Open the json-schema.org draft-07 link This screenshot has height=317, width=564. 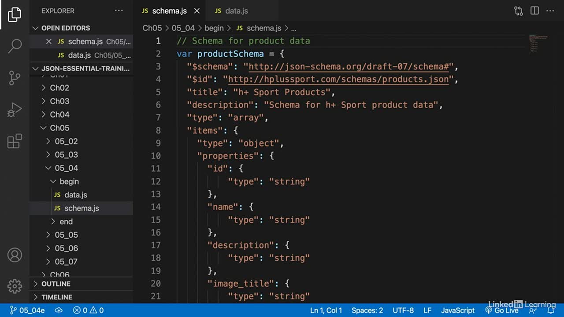(x=349, y=66)
